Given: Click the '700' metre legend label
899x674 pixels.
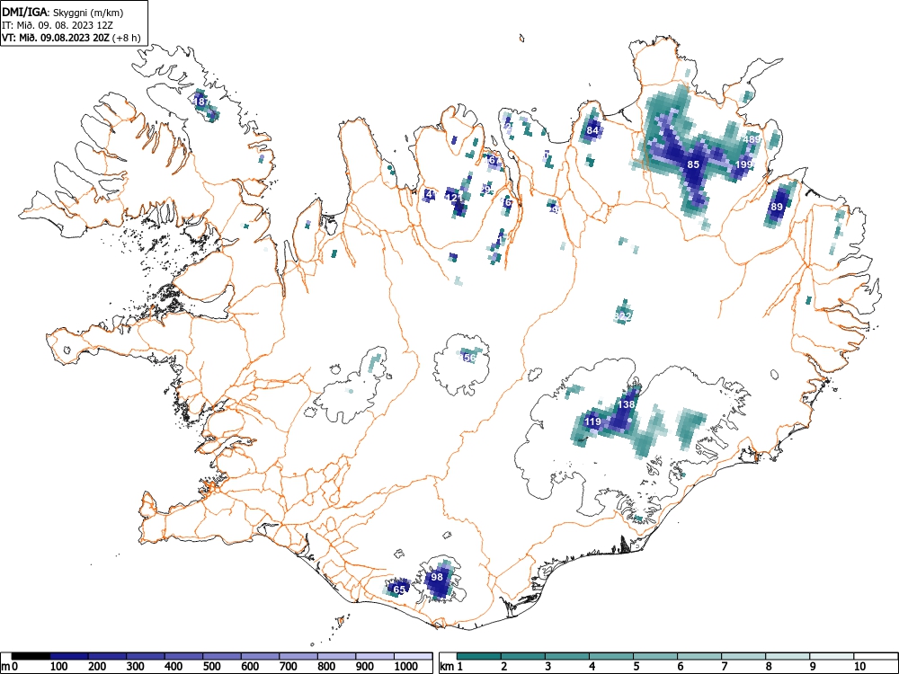Looking at the screenshot, I should coord(289,667).
